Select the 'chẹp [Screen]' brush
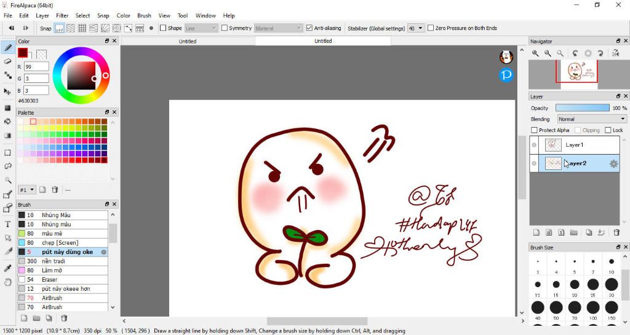Viewport: 630px width, 335px height. point(62,243)
